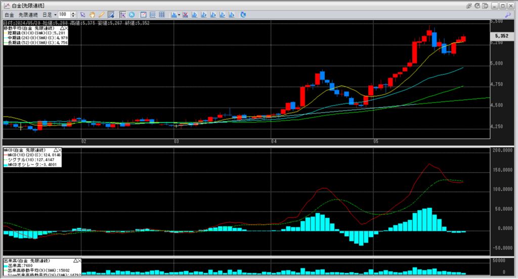Click the chain link icon in title bar
This screenshot has width=518, height=279.
(x=469, y=5)
